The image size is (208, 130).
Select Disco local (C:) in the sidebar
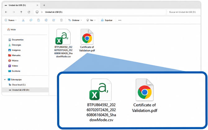coord(17,85)
